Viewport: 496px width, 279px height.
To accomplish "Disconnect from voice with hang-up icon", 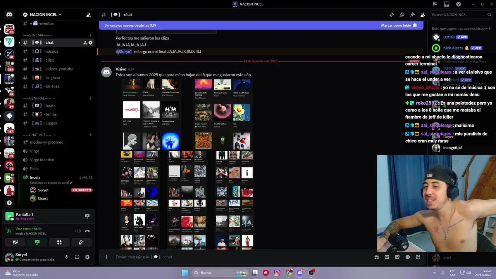I will (x=87, y=231).
